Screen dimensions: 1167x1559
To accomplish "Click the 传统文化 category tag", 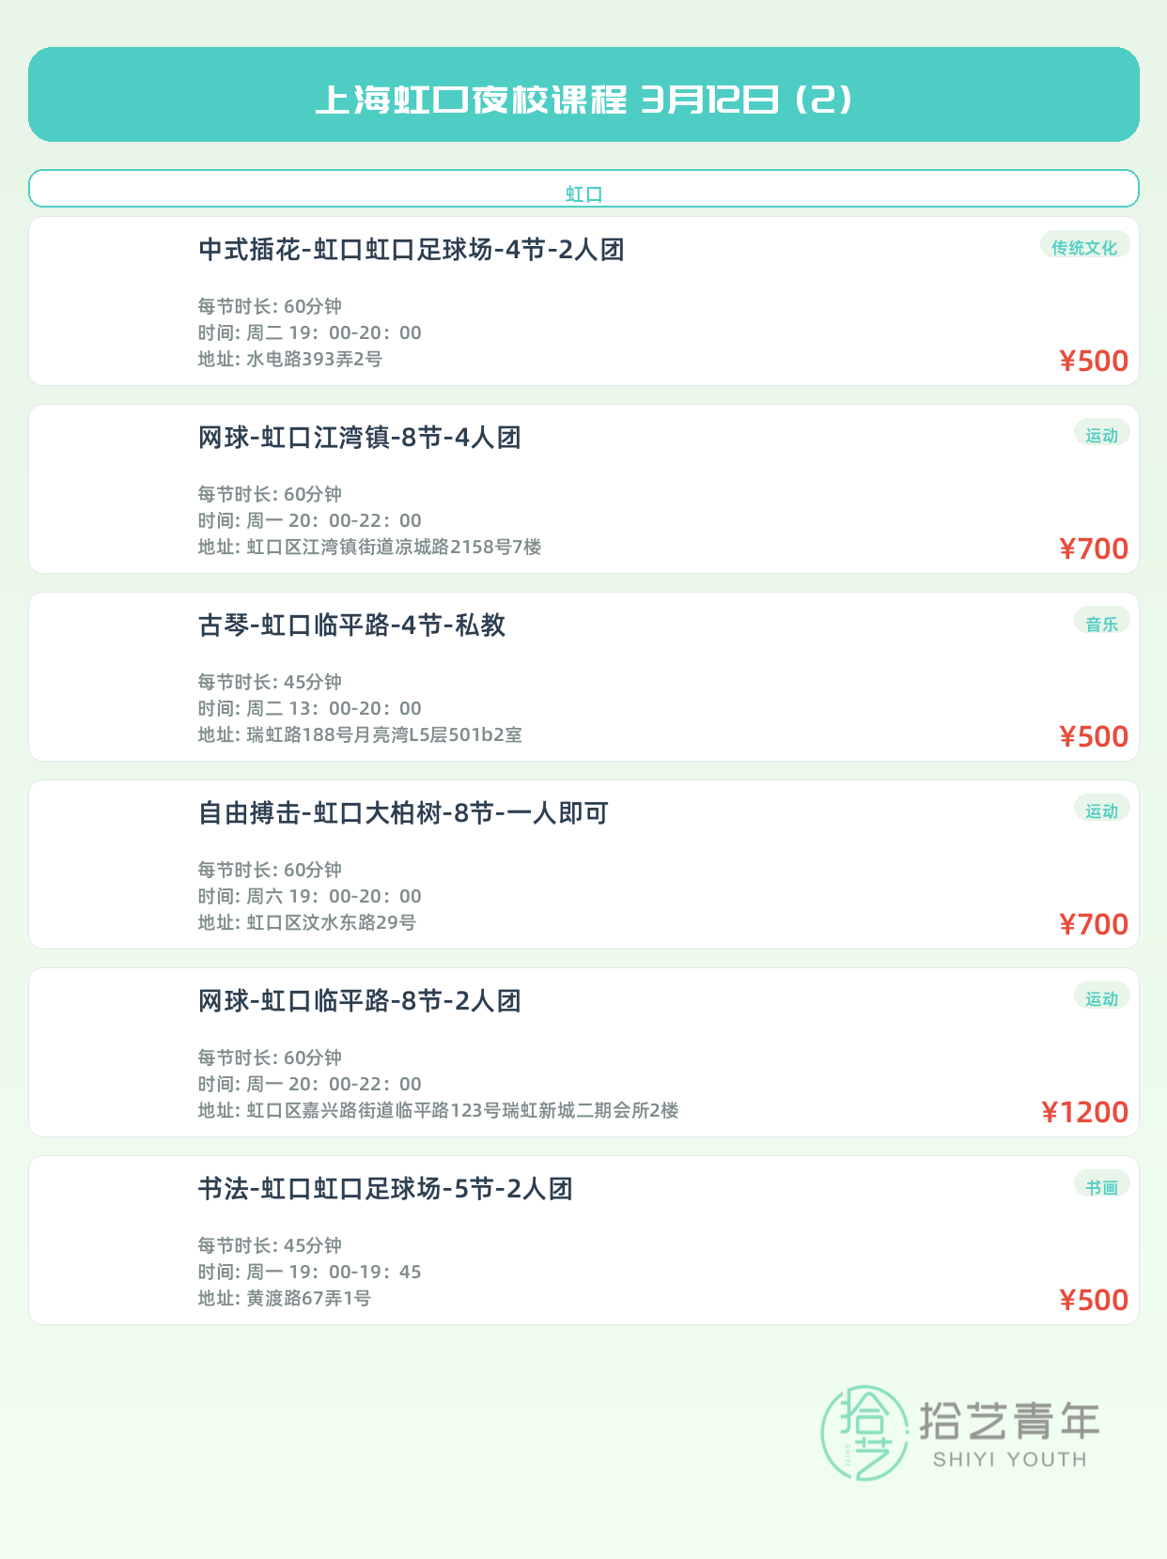I will [x=1084, y=247].
